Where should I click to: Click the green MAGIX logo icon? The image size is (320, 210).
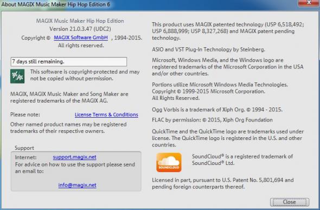(17, 76)
